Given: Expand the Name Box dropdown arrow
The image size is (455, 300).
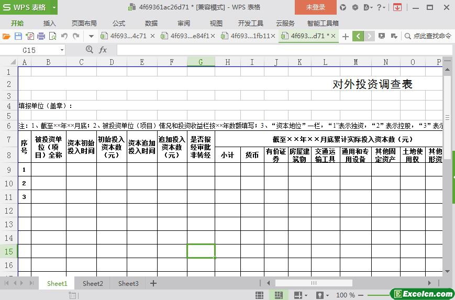Looking at the screenshot, I should click(x=62, y=50).
